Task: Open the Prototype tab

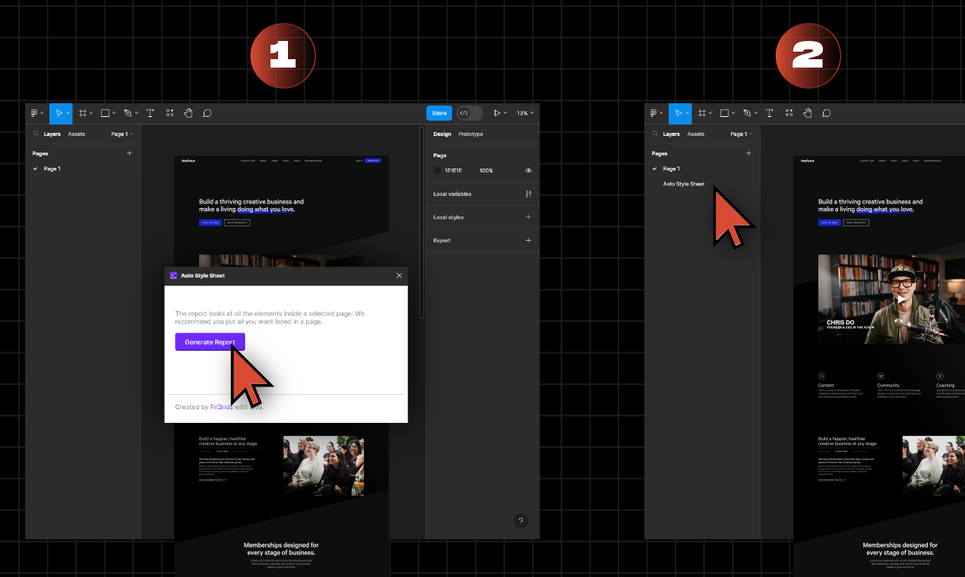Action: 470,134
